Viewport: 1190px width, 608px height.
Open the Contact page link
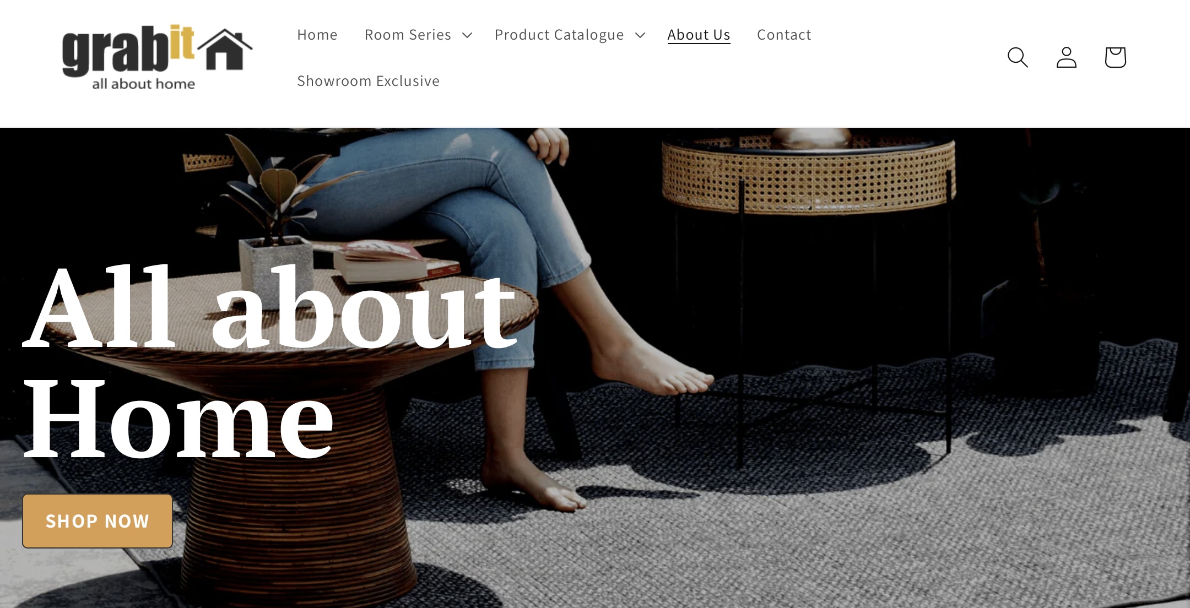click(x=784, y=35)
